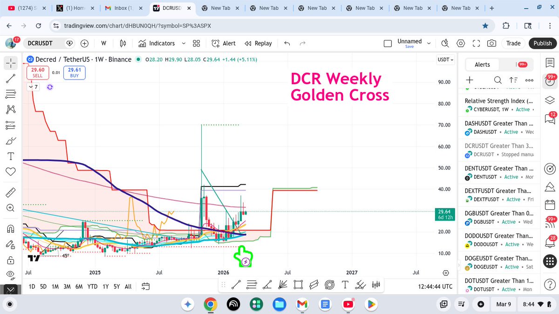Viewport: 559px width, 314px height.
Task: Enter fullscreen mode
Action: click(476, 43)
